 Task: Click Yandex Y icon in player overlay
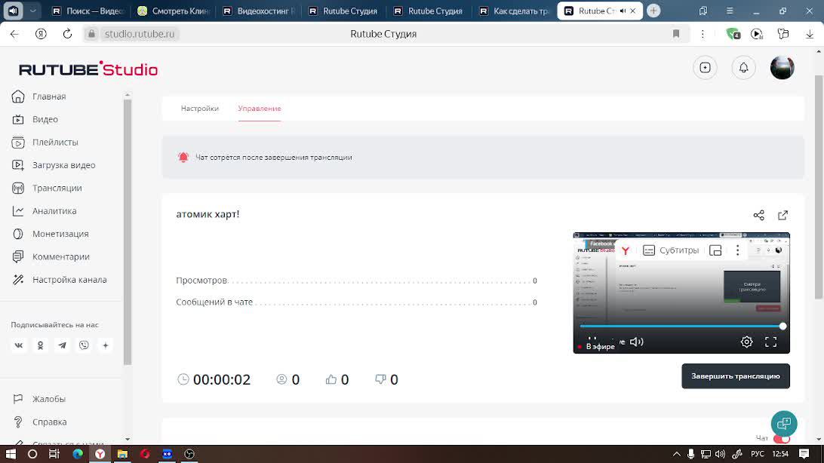[x=626, y=251]
